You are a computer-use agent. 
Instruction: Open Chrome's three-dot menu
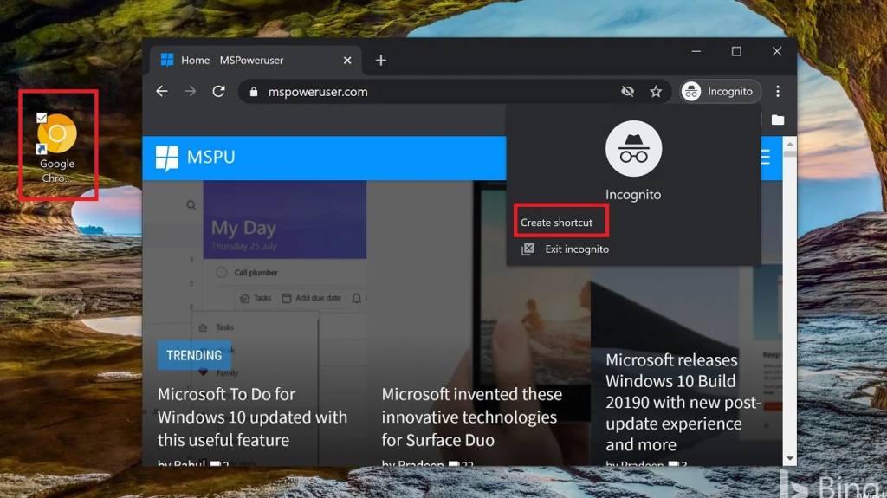tap(778, 91)
